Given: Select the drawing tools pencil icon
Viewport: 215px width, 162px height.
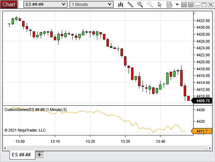Looking at the screenshot, I should [130, 5].
